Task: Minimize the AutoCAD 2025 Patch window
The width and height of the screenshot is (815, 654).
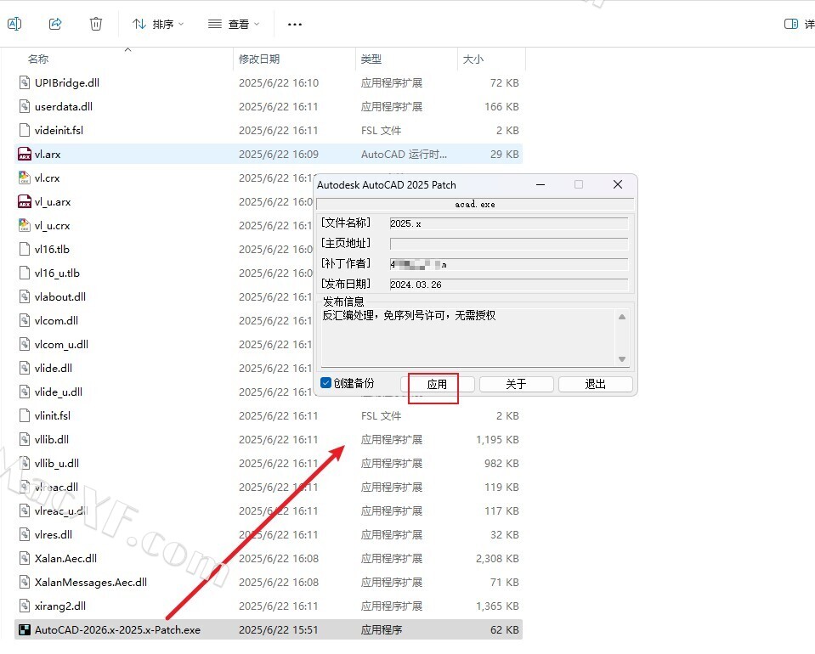Action: click(x=541, y=184)
